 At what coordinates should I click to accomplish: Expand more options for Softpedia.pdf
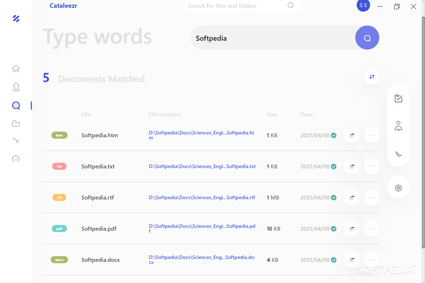(x=372, y=229)
